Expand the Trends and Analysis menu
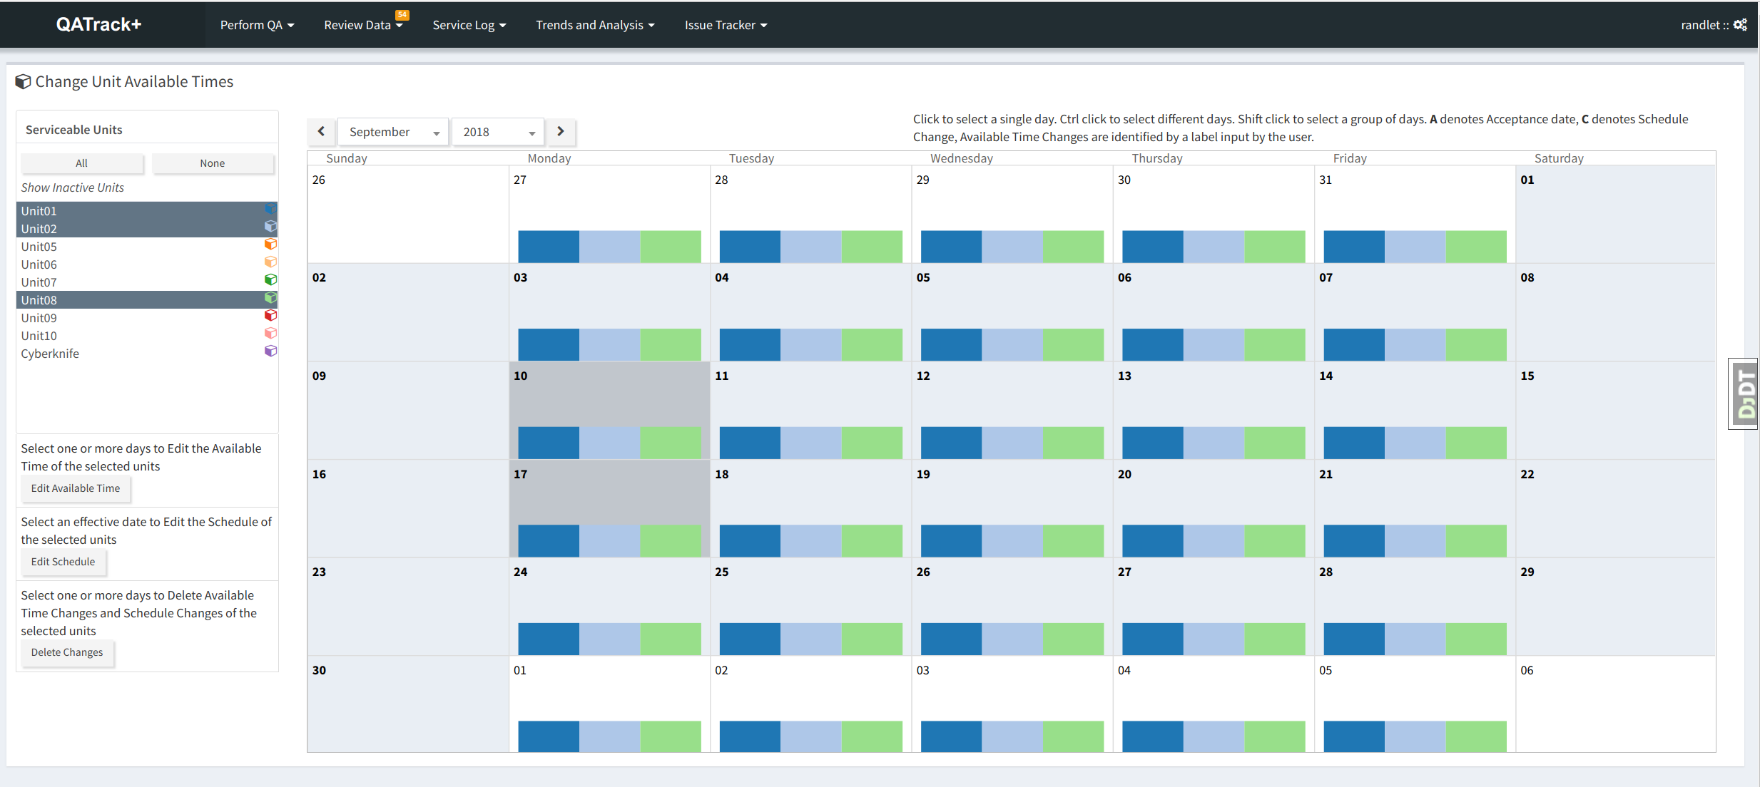 pos(595,25)
